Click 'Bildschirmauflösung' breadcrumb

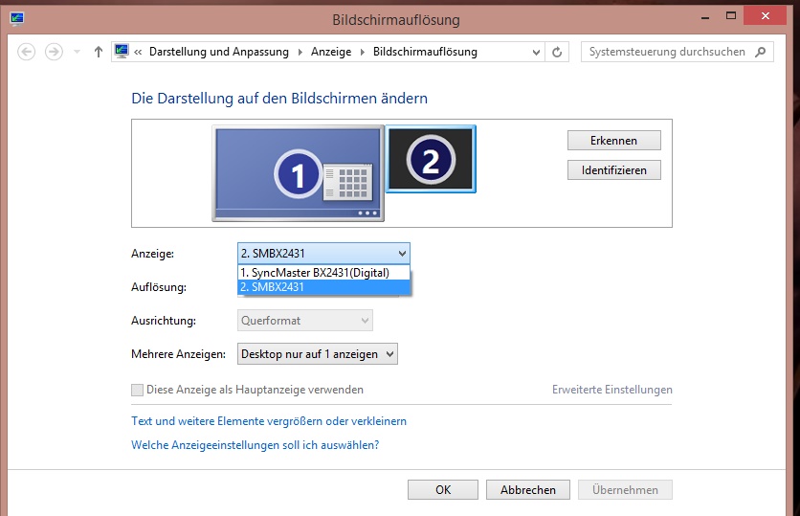(425, 52)
